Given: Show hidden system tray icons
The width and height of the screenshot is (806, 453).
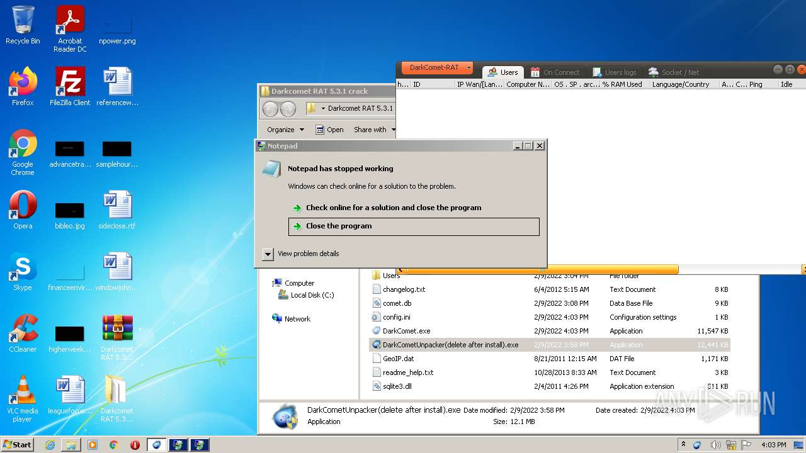Looking at the screenshot, I should [x=683, y=445].
